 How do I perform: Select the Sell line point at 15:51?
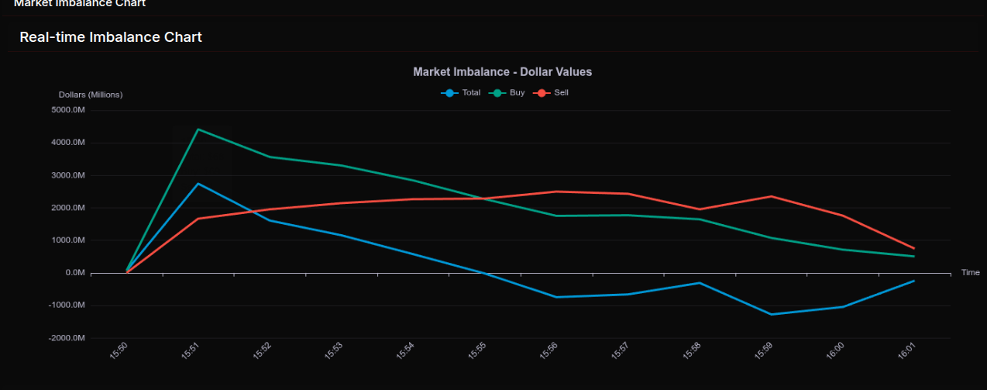click(198, 219)
